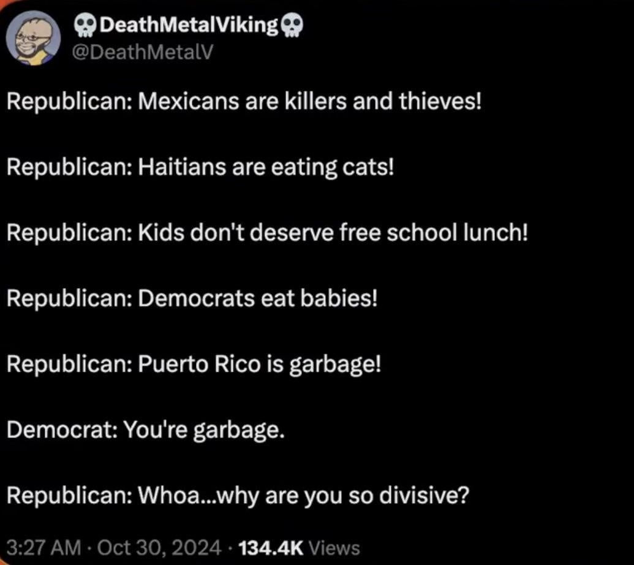The image size is (634, 565).
Task: Click the skull emoji after DeathMetalViking
Action: coord(291,26)
